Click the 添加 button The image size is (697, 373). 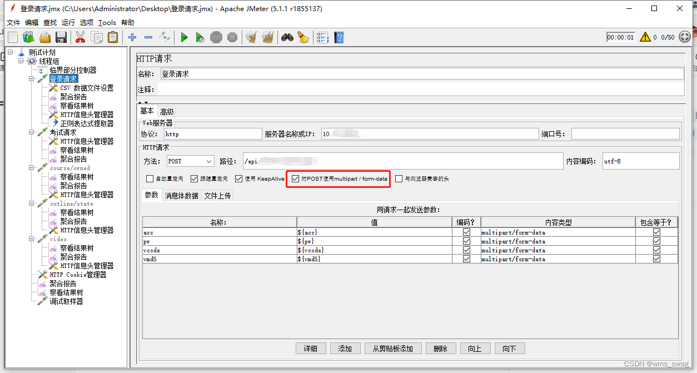[x=345, y=349]
